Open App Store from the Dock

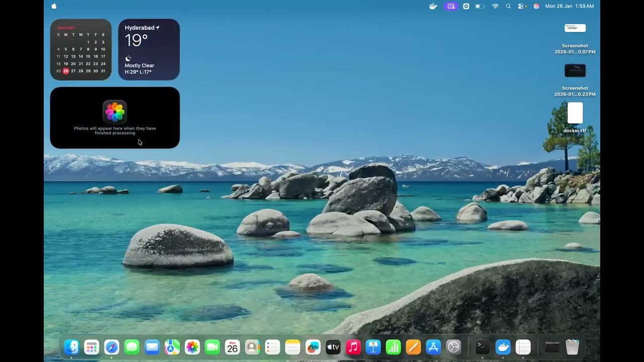coord(434,347)
